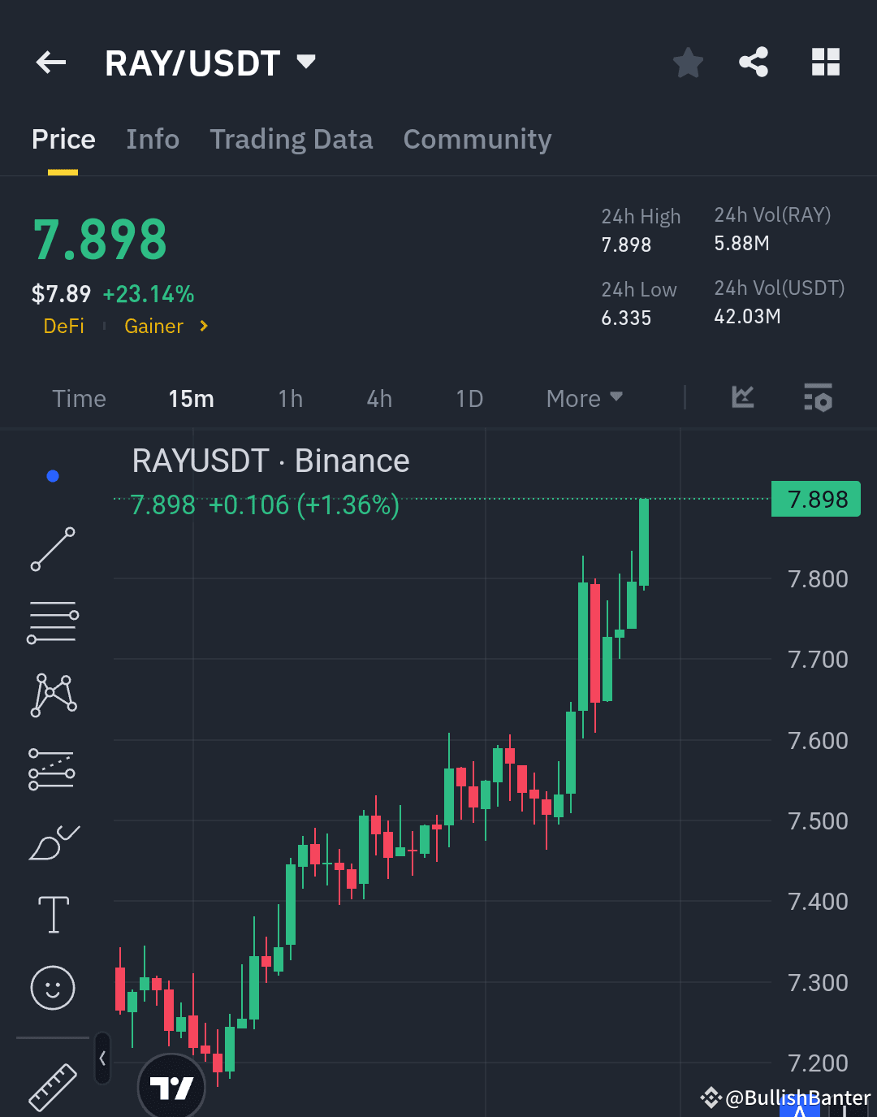
Task: Open the emoji sticker tool
Action: click(x=53, y=988)
